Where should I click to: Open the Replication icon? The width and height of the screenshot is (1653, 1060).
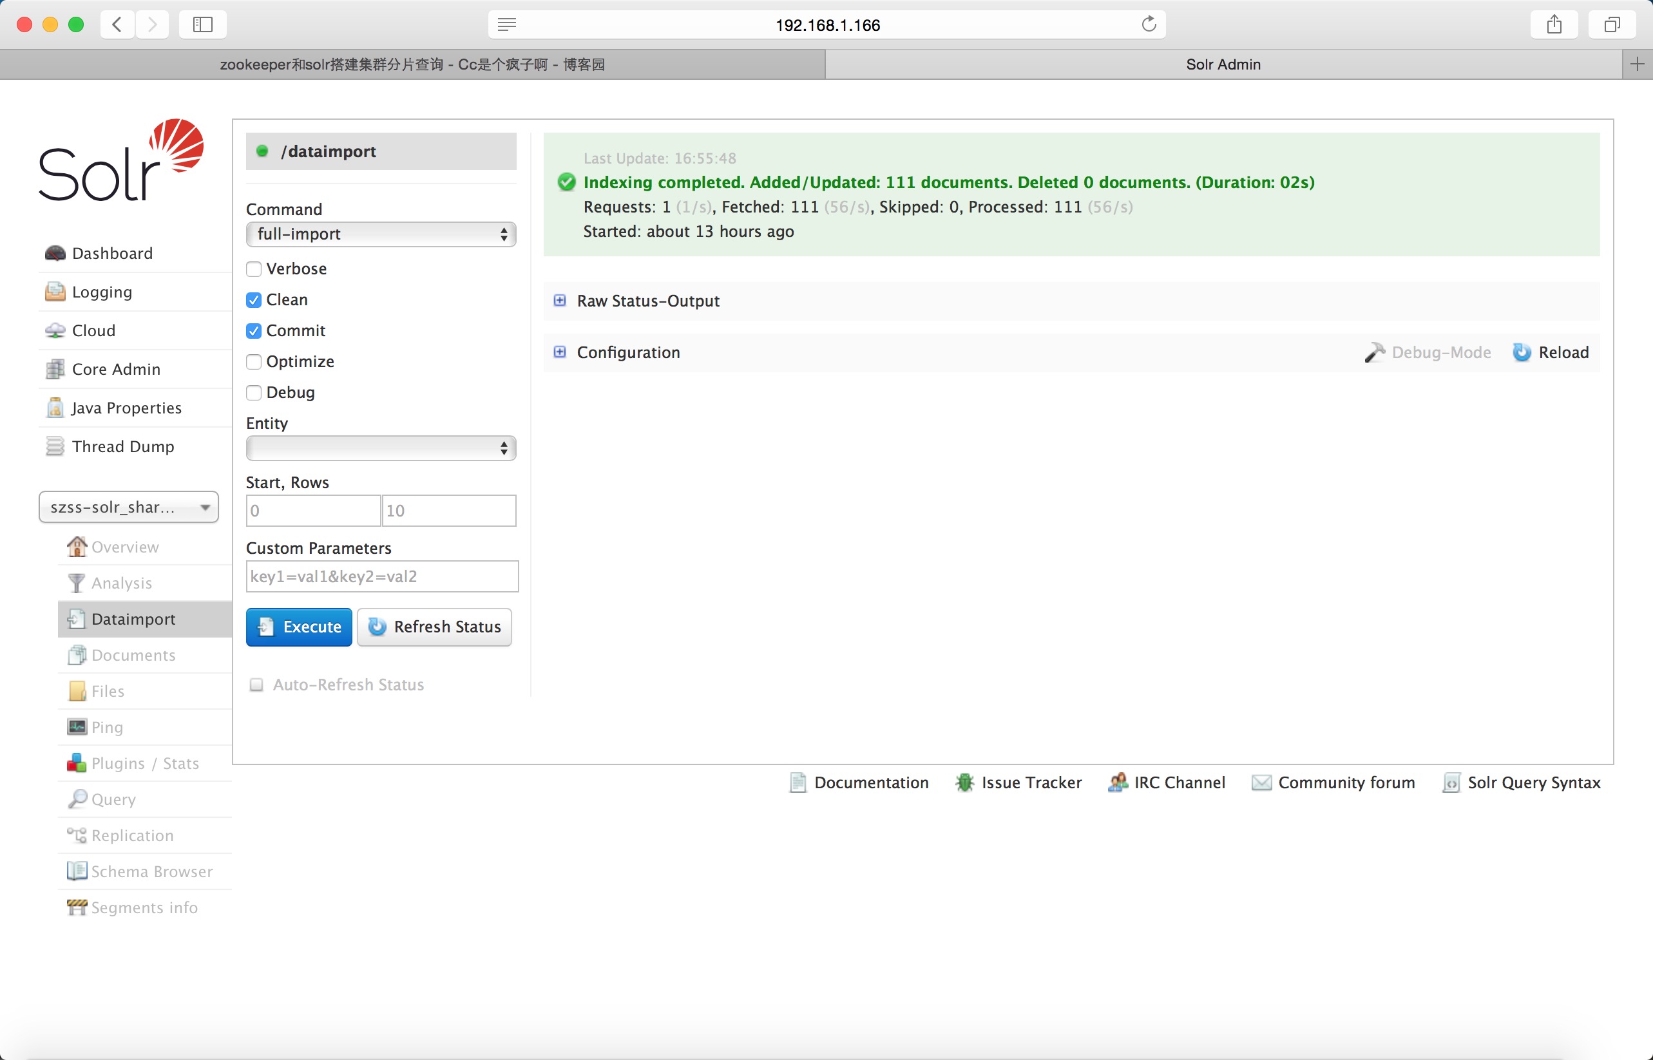[x=77, y=835]
